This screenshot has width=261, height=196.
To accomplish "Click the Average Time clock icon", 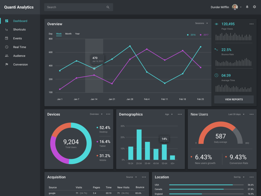I will 217,75.
